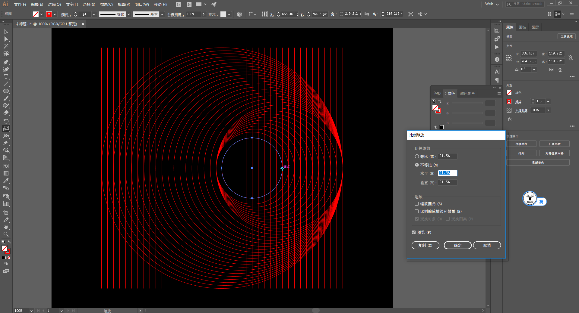Open the 效果 (Effect) menu

point(106,4)
